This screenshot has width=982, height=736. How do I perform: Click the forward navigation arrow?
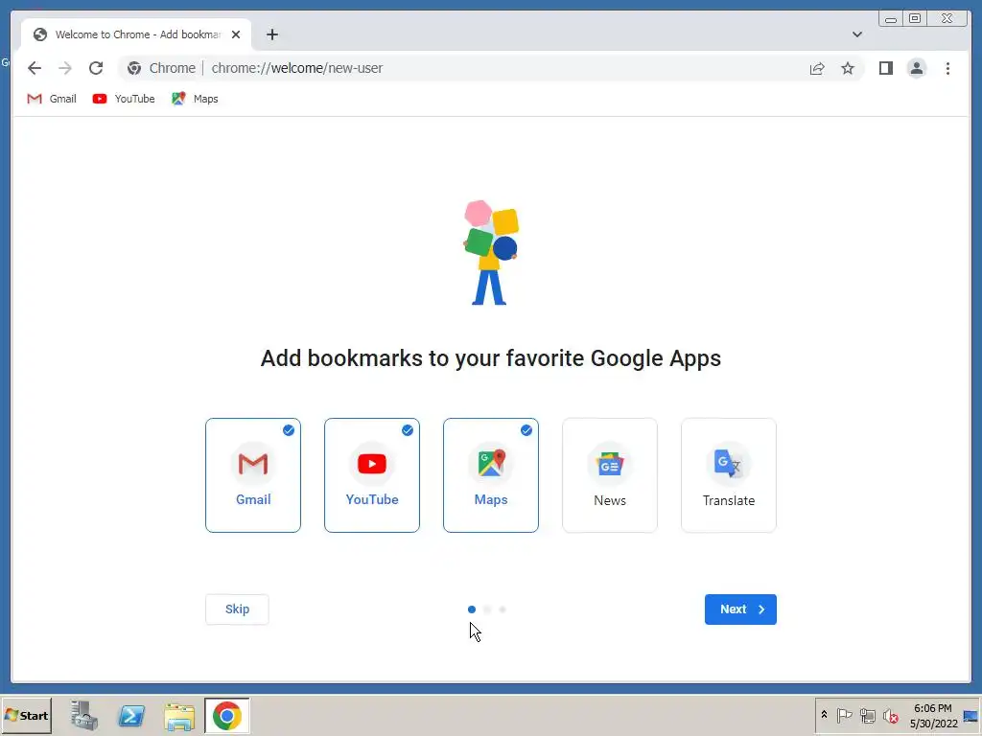point(65,68)
